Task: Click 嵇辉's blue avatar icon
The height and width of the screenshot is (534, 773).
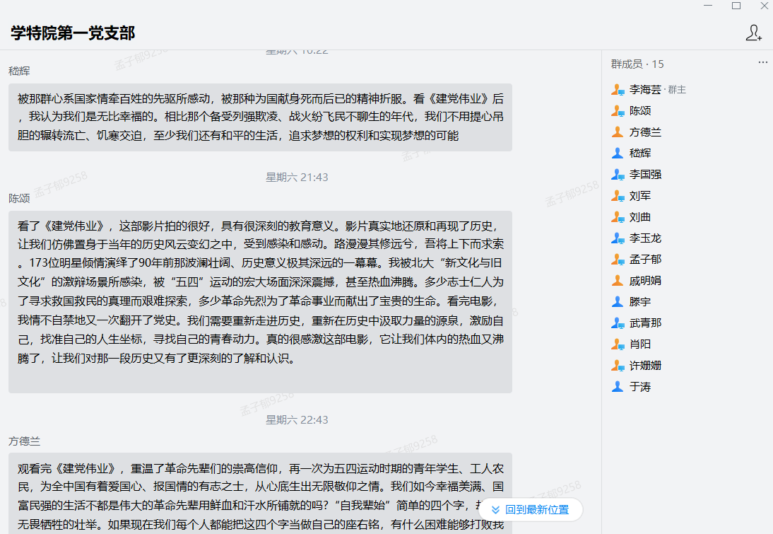Action: tap(618, 153)
